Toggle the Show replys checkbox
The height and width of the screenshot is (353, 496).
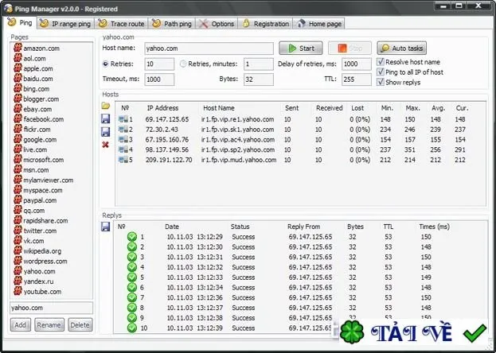381,82
